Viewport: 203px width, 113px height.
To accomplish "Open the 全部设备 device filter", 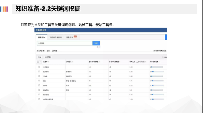I will [x=54, y=51].
